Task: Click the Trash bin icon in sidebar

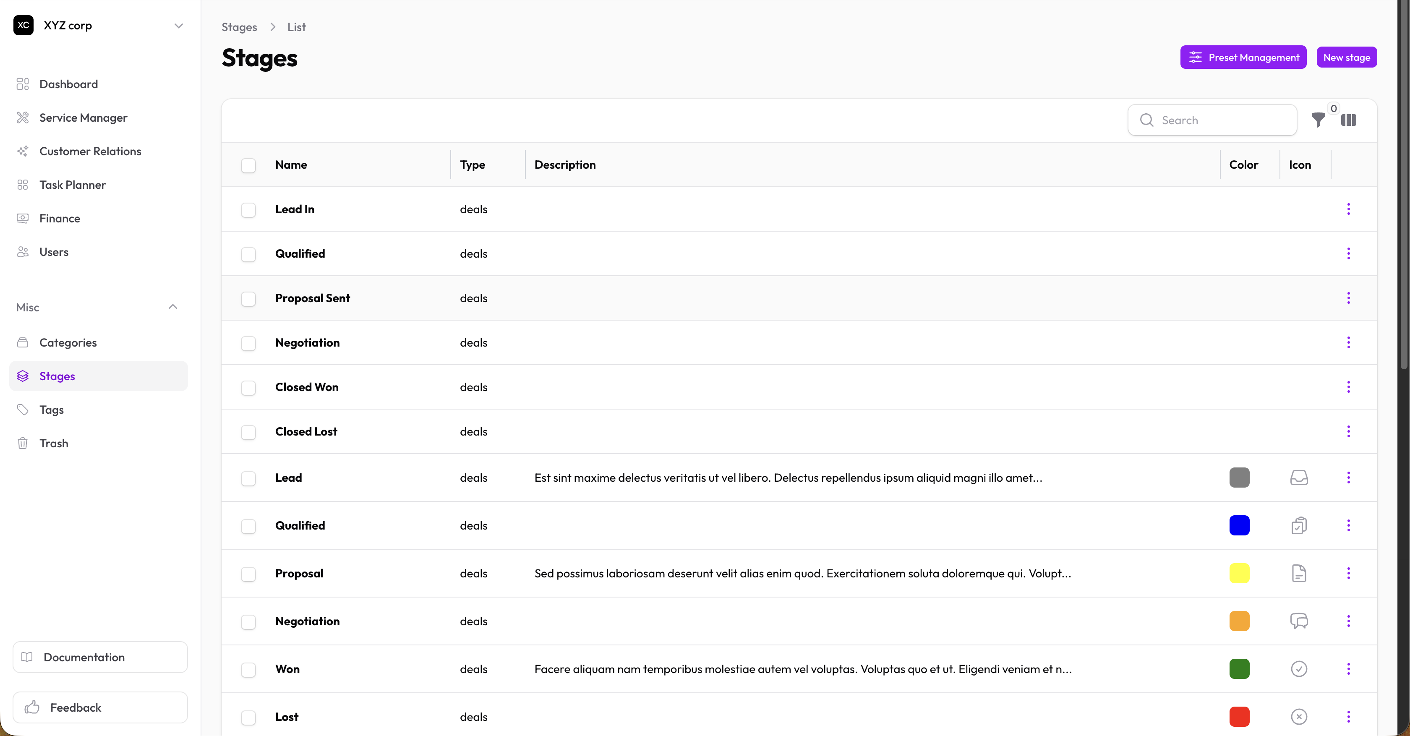Action: click(x=22, y=443)
